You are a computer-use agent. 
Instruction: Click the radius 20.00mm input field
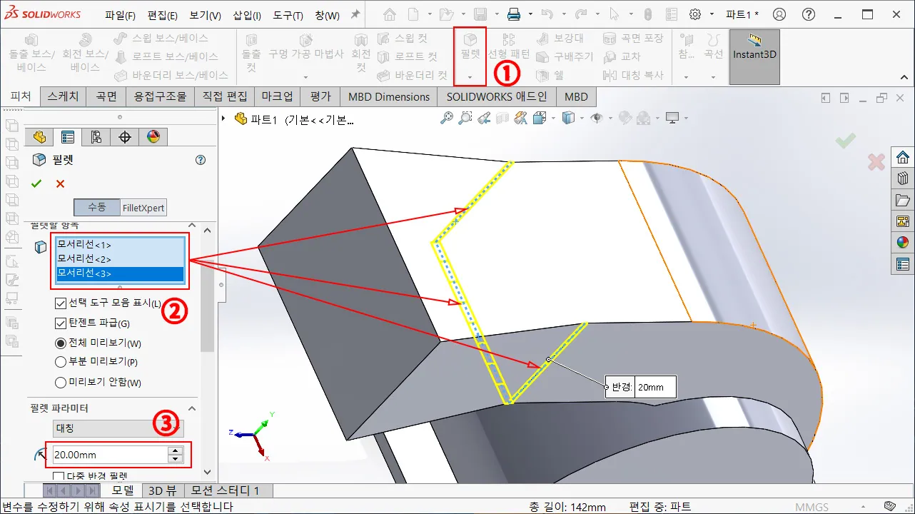pos(110,455)
